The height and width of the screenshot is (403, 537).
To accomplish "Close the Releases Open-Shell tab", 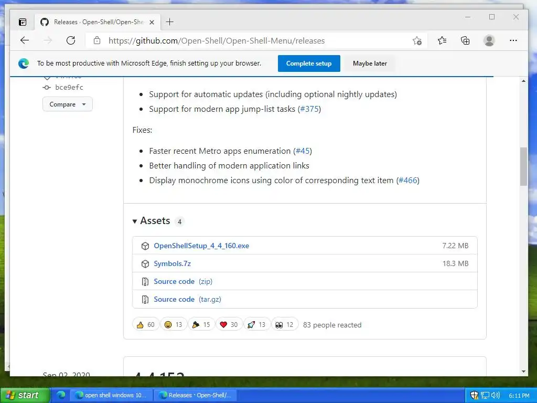I will [x=152, y=22].
